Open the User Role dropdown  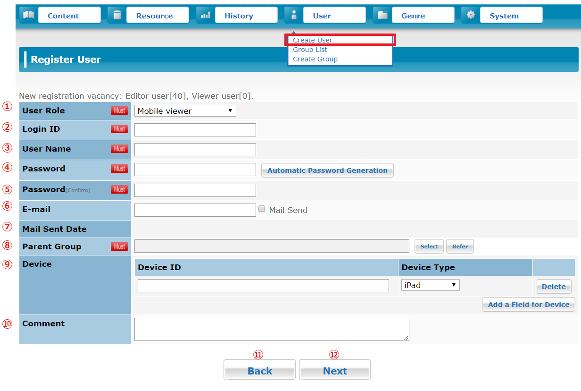(185, 110)
